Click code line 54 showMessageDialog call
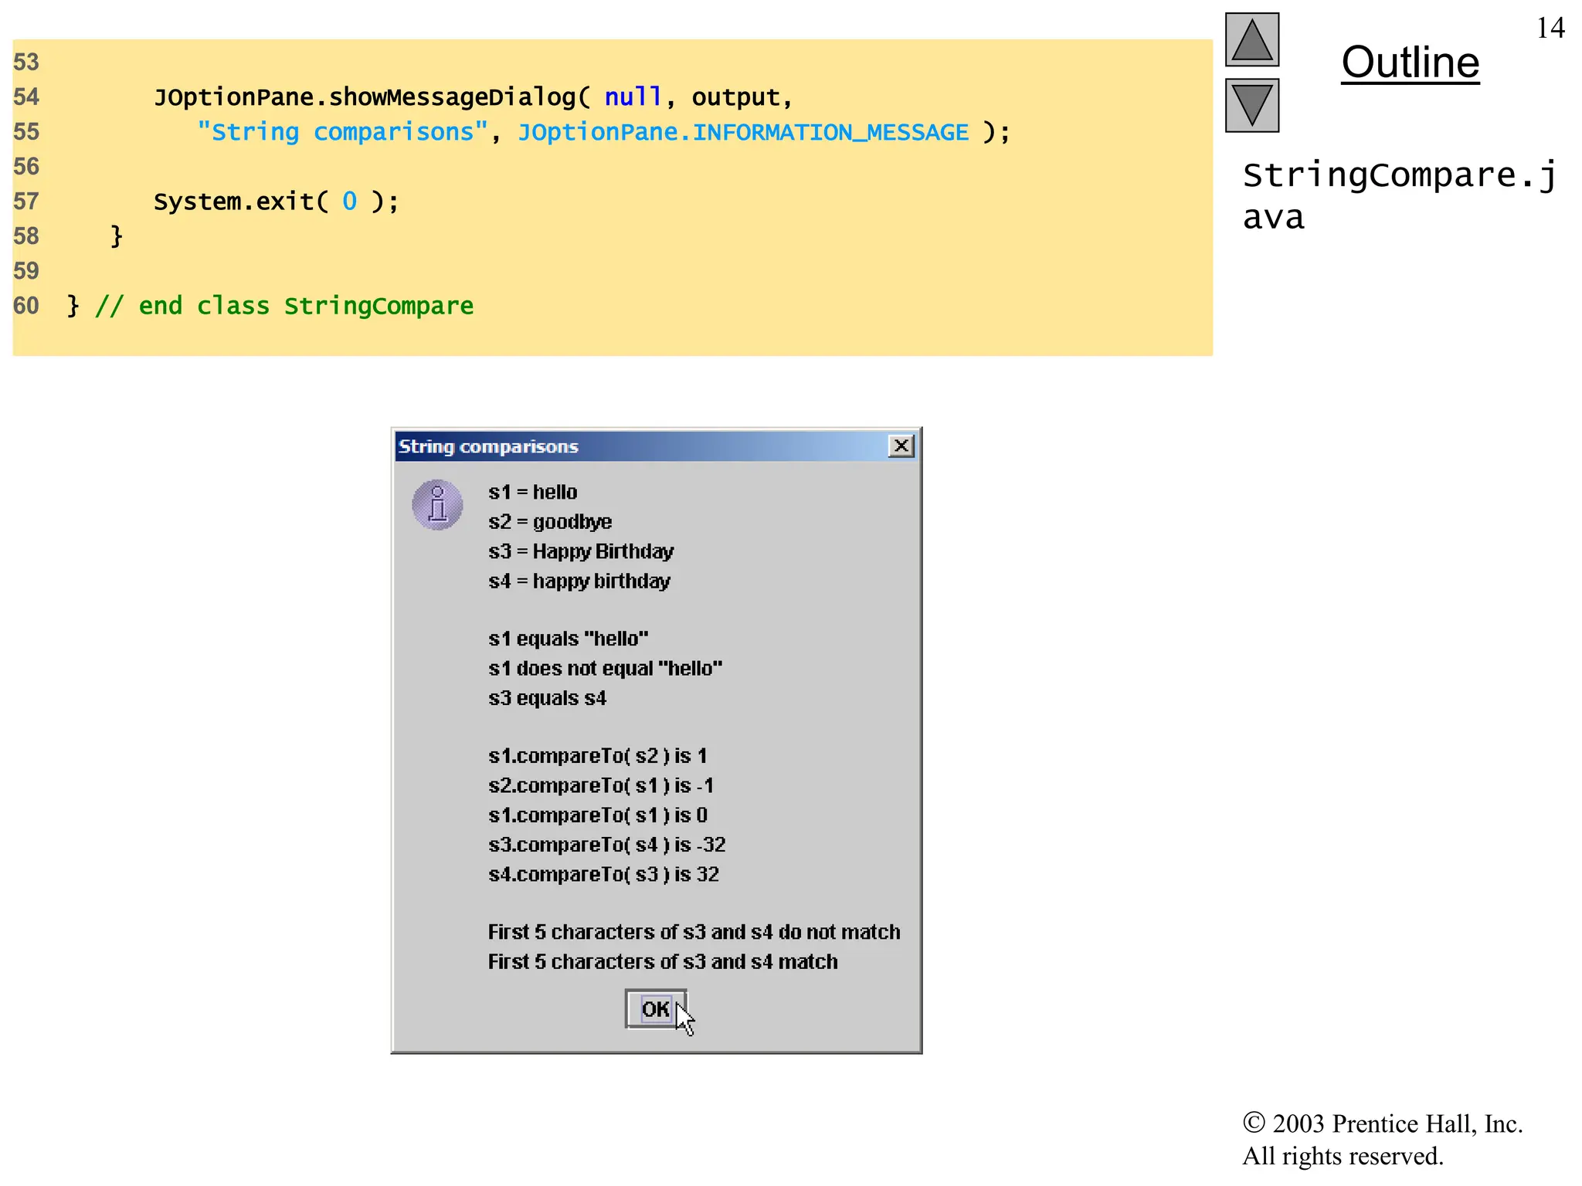This screenshot has width=1582, height=1186. 473,97
